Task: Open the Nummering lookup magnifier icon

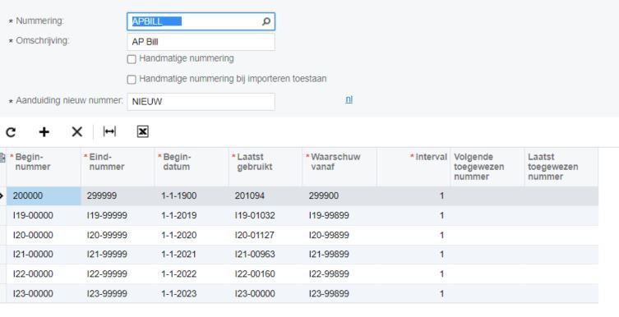Action: 266,21
